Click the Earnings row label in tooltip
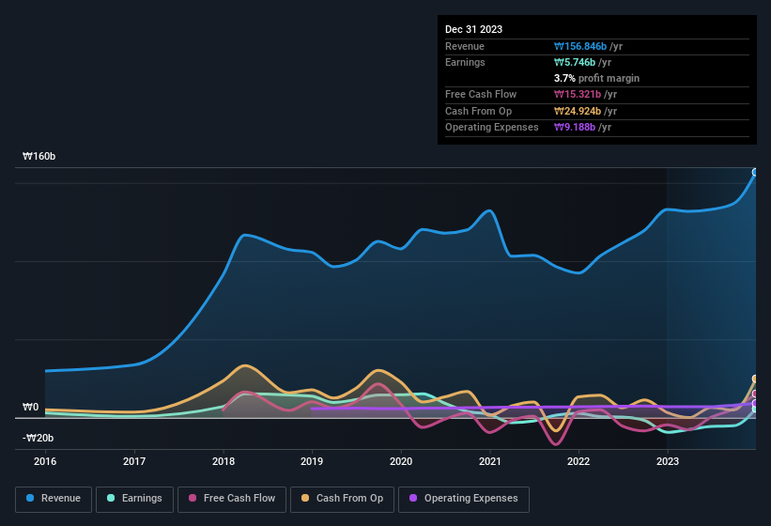This screenshot has width=771, height=526. click(465, 62)
